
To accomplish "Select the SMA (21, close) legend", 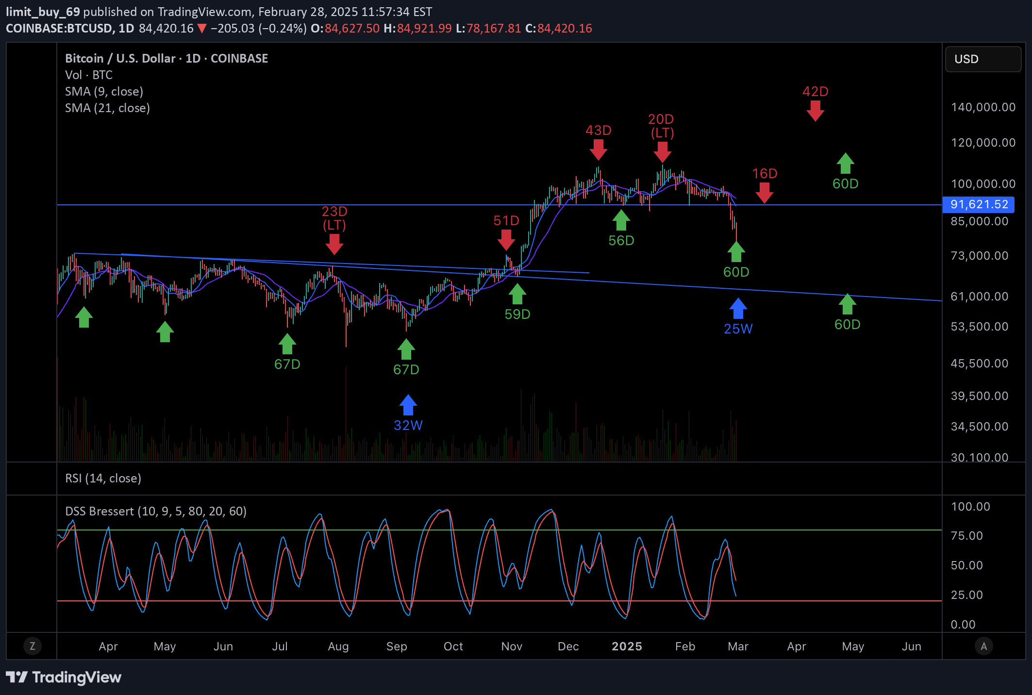I will pyautogui.click(x=107, y=108).
